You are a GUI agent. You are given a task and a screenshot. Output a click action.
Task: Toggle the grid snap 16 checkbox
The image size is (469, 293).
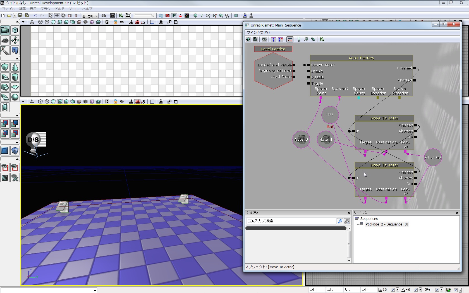coord(393,290)
